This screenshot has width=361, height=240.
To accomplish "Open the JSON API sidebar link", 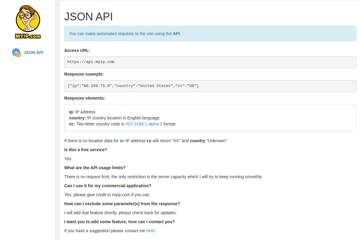I will pyautogui.click(x=33, y=52).
